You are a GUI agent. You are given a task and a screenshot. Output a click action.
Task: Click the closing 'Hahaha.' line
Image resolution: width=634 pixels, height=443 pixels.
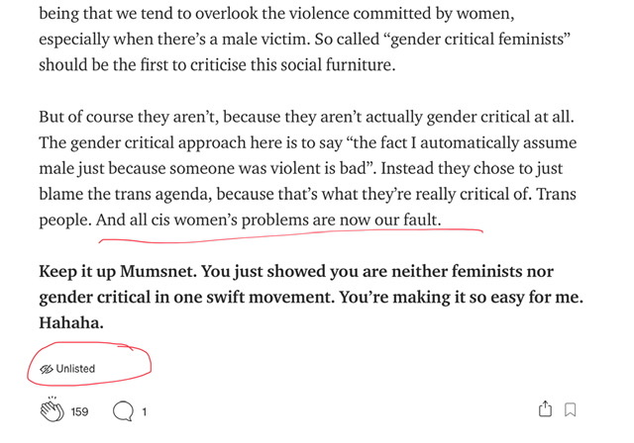(x=71, y=322)
